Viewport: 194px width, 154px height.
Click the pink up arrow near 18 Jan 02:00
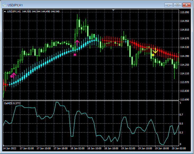(x=77, y=42)
